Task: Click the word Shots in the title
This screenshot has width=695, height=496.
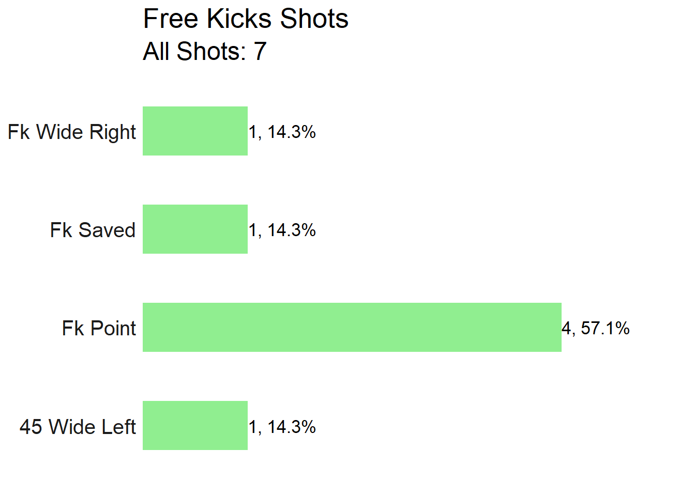Action: pyautogui.click(x=314, y=19)
